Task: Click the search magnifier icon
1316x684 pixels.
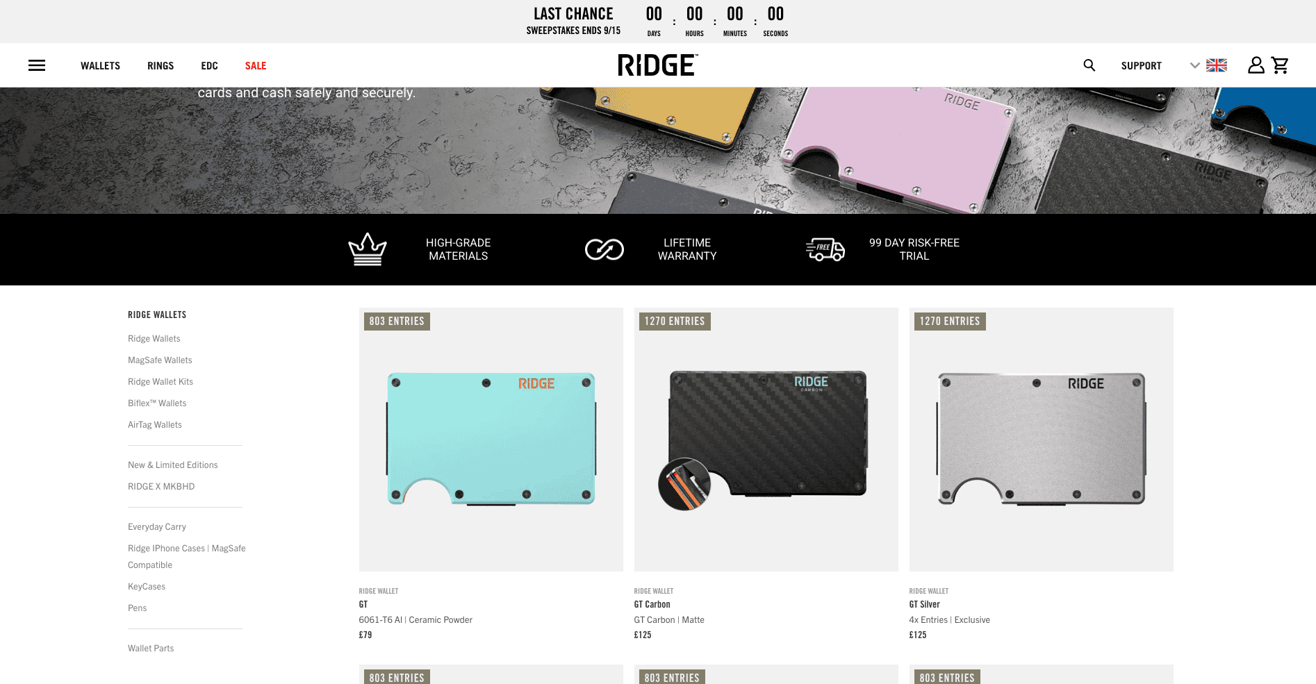Action: click(x=1089, y=65)
